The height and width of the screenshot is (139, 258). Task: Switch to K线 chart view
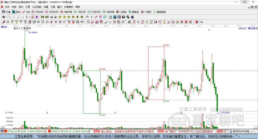click(26, 12)
